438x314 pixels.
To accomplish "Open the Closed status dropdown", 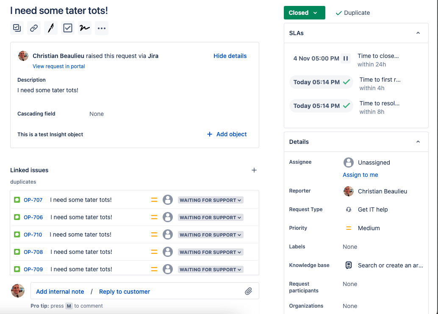I will click(x=304, y=13).
